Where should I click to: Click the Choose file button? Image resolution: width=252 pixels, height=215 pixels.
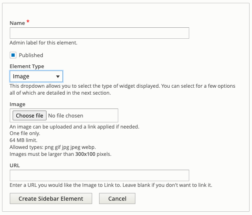30,115
